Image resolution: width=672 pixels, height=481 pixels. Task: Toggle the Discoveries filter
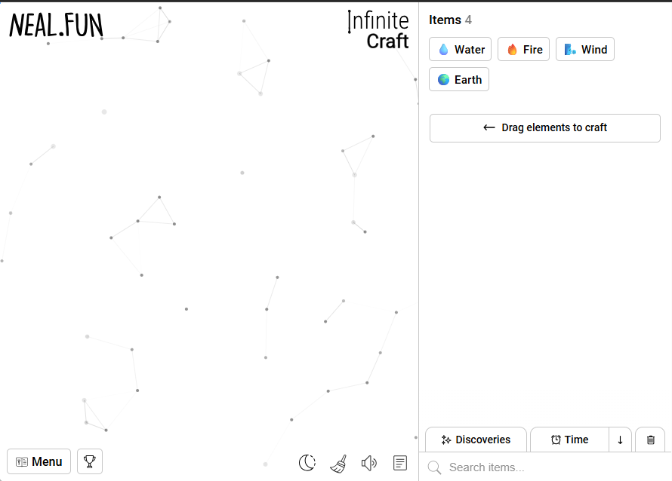click(x=476, y=440)
